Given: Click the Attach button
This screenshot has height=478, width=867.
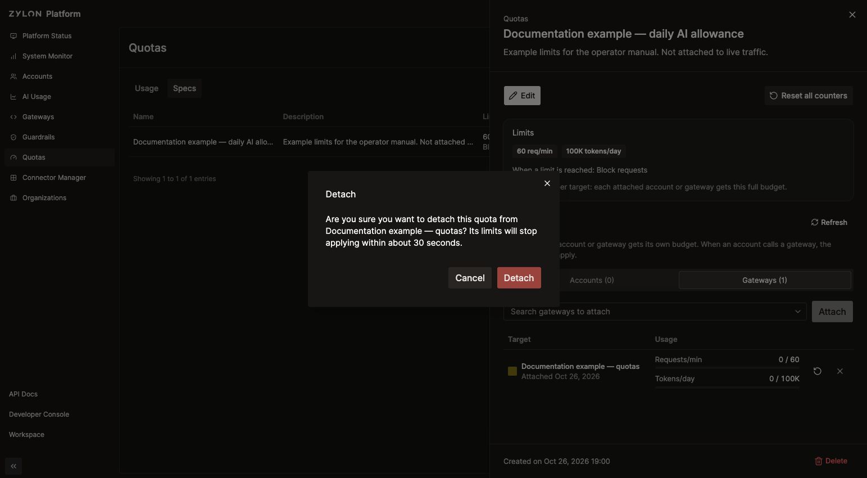Looking at the screenshot, I should pyautogui.click(x=832, y=312).
